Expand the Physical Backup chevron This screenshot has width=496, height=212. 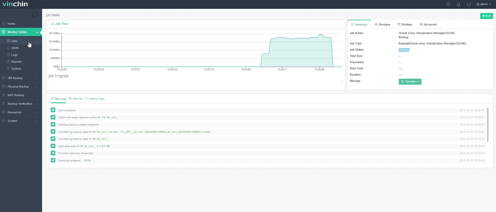[37, 87]
